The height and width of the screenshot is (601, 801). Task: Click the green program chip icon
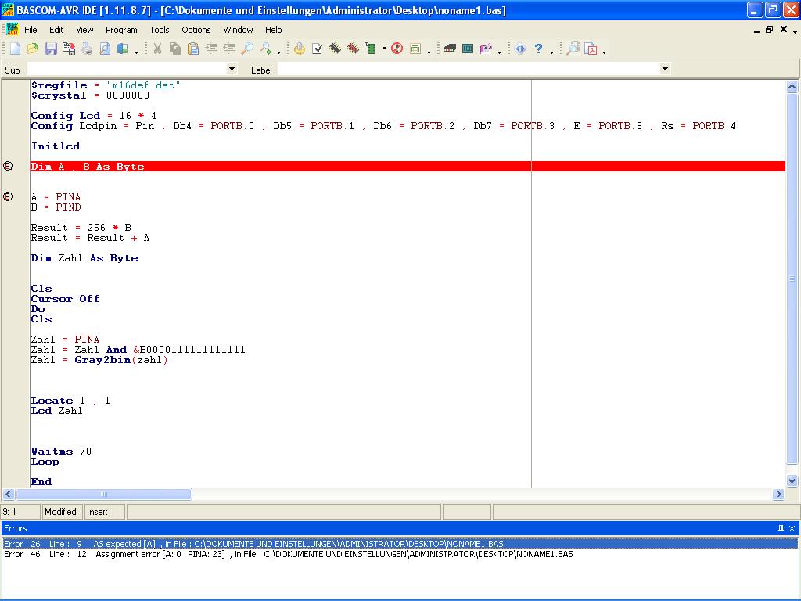click(x=372, y=49)
